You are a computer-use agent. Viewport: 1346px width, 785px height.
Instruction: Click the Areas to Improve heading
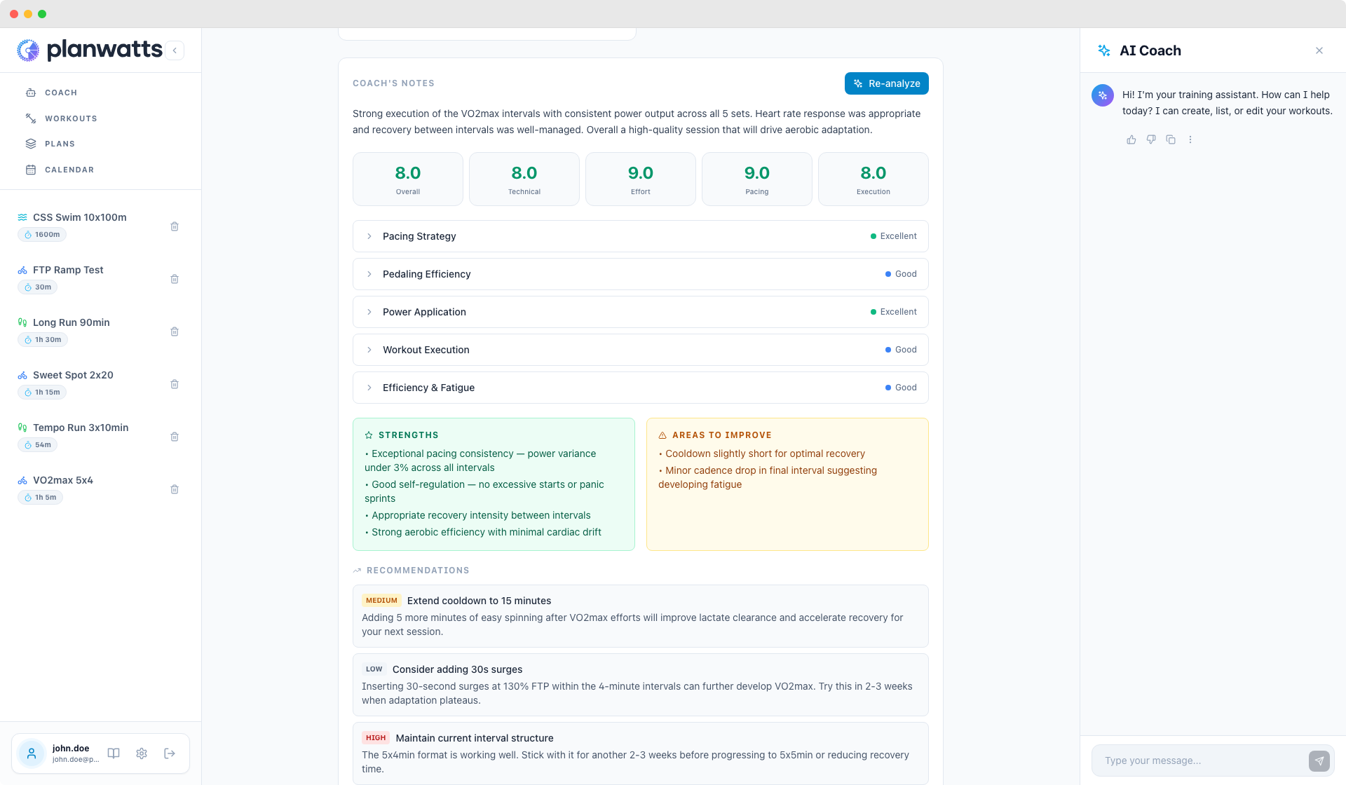tap(722, 435)
